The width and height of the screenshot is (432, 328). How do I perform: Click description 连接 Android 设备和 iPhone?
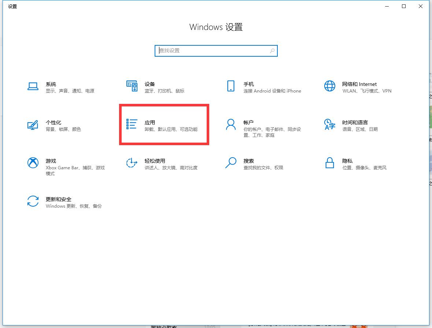click(x=272, y=91)
